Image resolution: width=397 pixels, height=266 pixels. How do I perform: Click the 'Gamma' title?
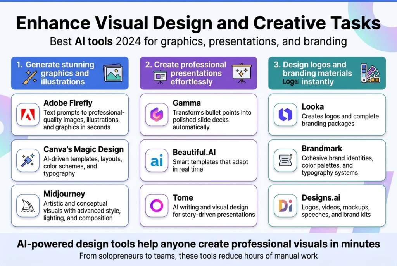tap(187, 103)
